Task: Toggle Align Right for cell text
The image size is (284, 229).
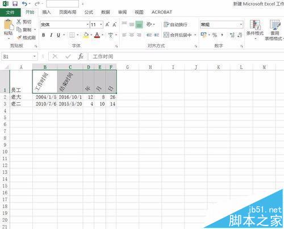Action: coord(139,35)
